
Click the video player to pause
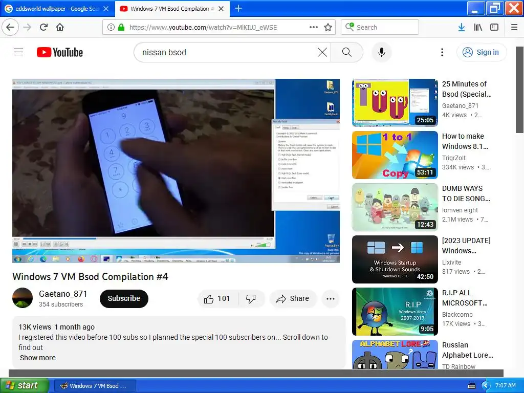(176, 171)
